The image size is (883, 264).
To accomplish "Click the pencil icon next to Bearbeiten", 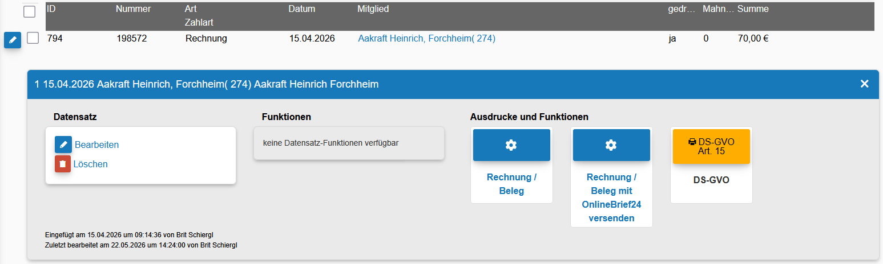I will tap(63, 145).
